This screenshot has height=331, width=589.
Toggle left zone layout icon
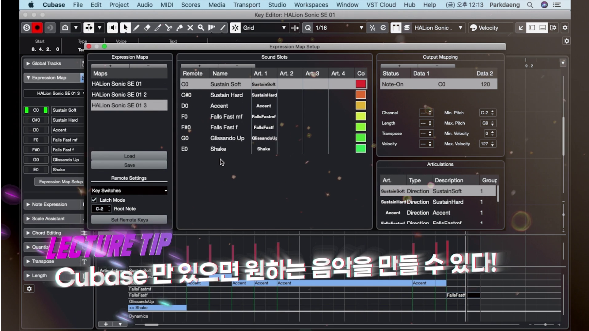(532, 28)
